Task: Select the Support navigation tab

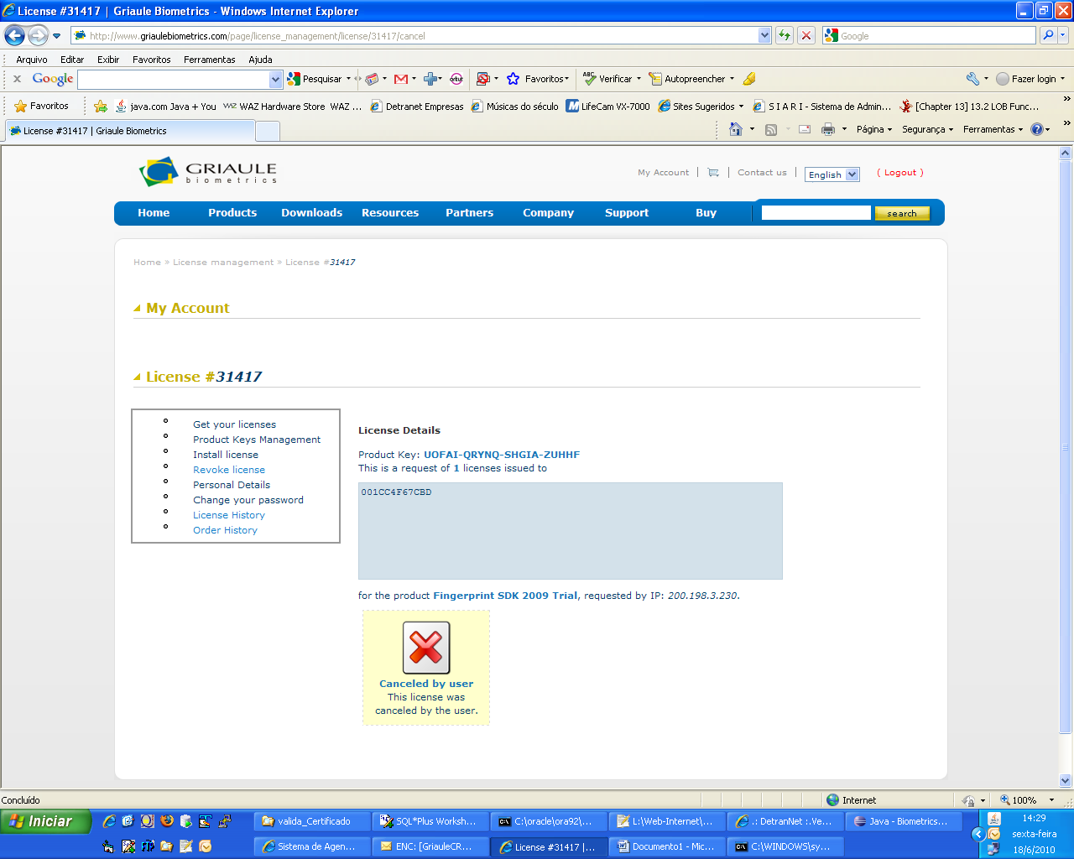Action: 627,213
